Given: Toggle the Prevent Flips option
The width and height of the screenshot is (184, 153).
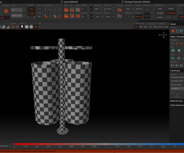Looking at the screenshot, I should 31,9.
